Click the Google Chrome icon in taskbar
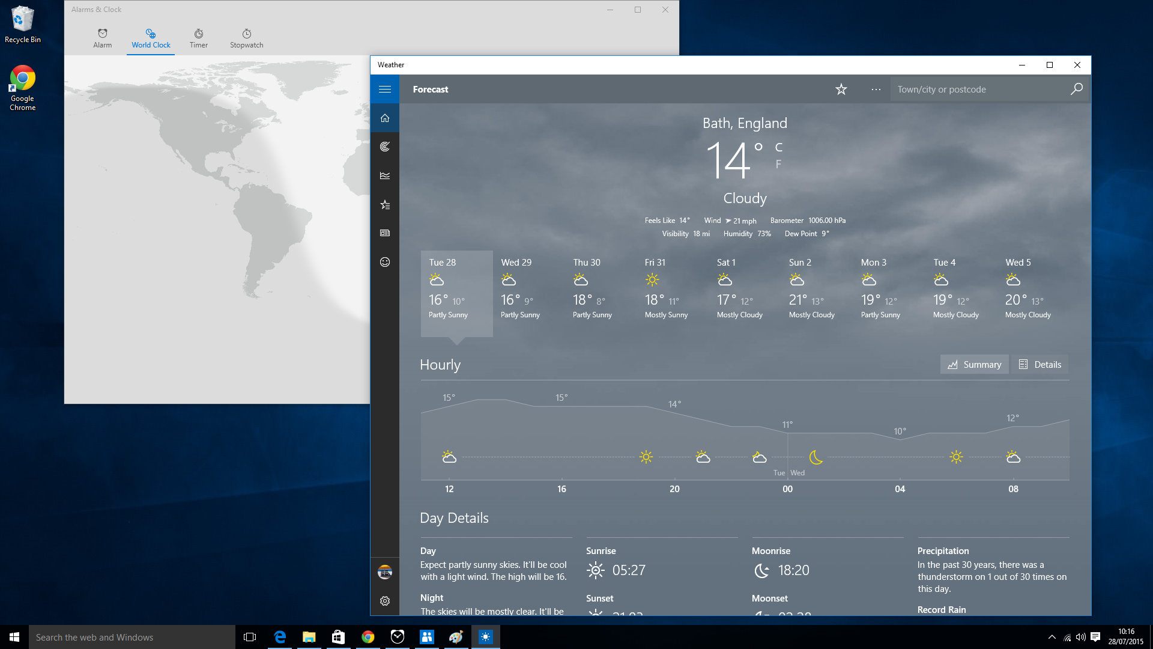The height and width of the screenshot is (649, 1153). coord(367,636)
